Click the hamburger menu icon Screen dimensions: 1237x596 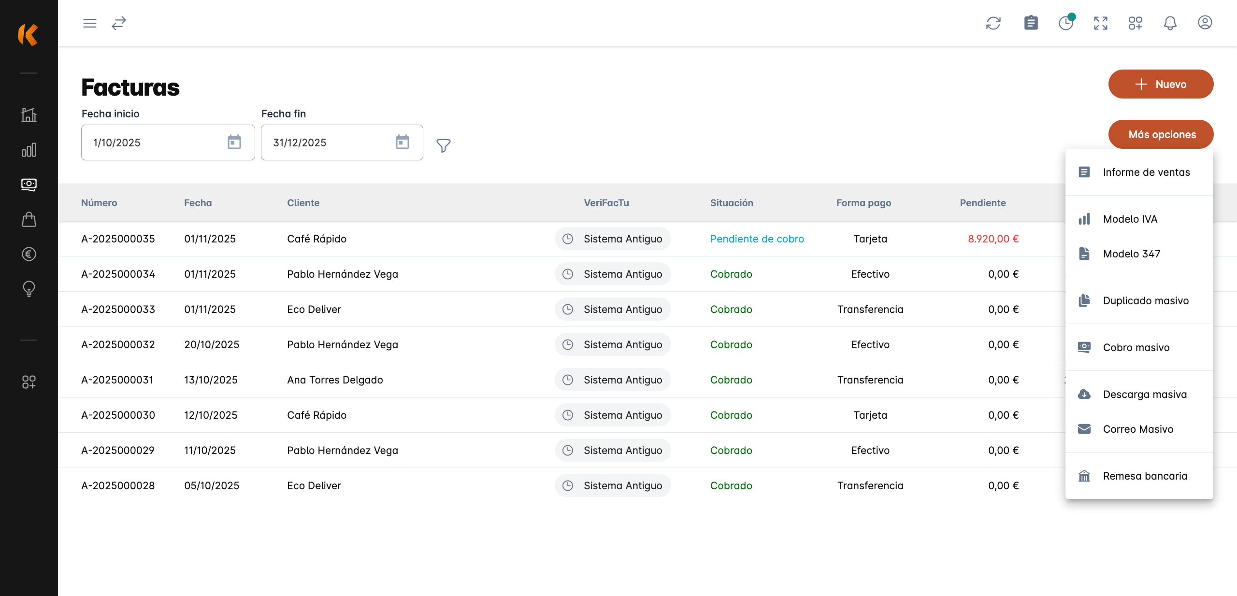click(x=90, y=23)
